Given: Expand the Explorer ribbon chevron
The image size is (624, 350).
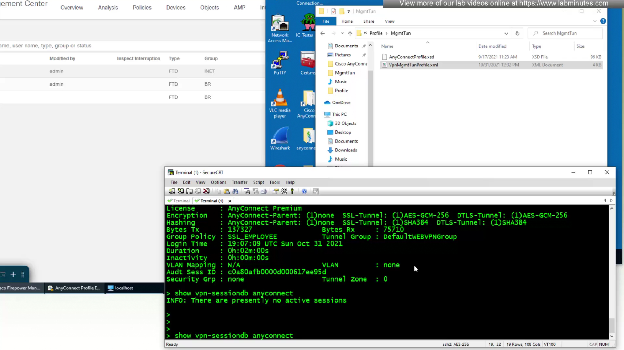Looking at the screenshot, I should point(595,21).
